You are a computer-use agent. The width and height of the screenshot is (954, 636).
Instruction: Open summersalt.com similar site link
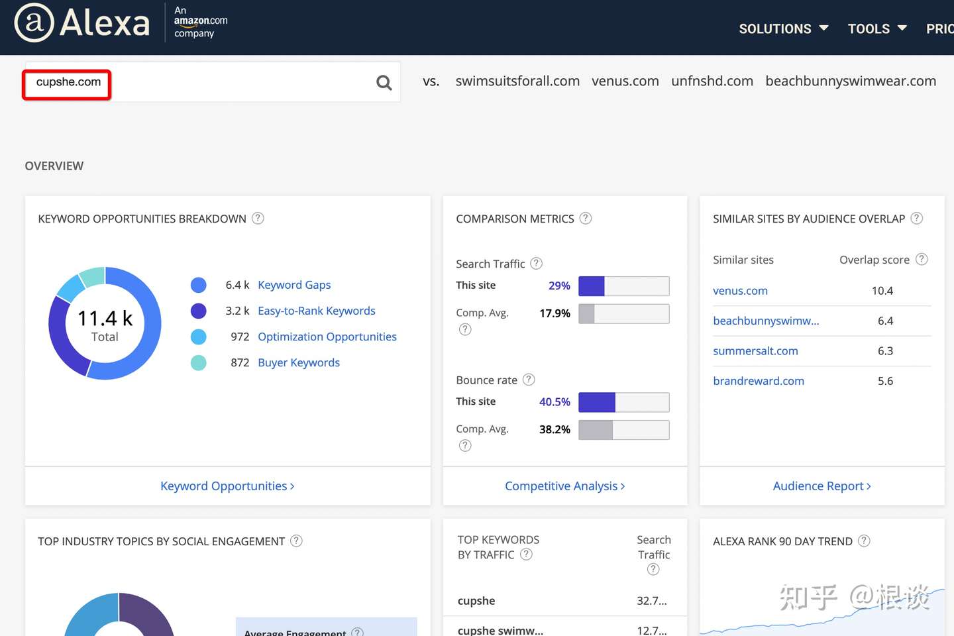coord(755,350)
